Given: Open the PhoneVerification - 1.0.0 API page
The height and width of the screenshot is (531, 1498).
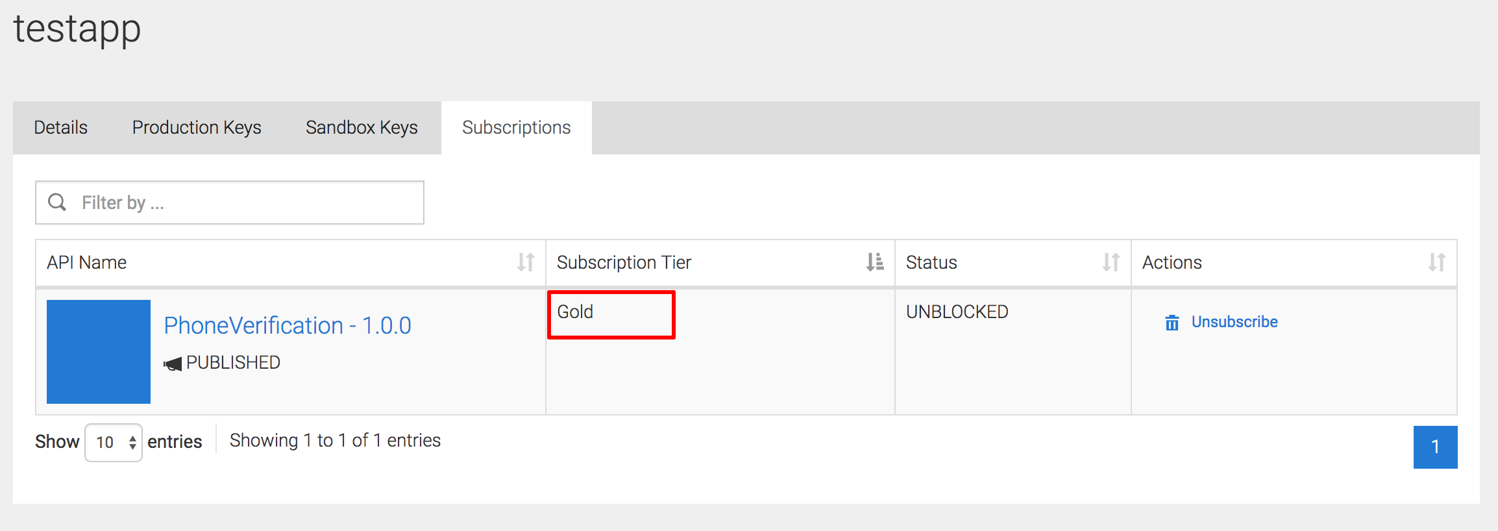Looking at the screenshot, I should [x=288, y=325].
